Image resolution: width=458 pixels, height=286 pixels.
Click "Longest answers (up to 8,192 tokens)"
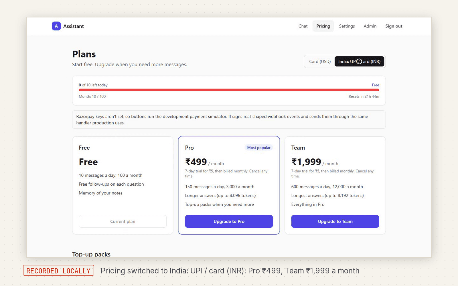[327, 196]
